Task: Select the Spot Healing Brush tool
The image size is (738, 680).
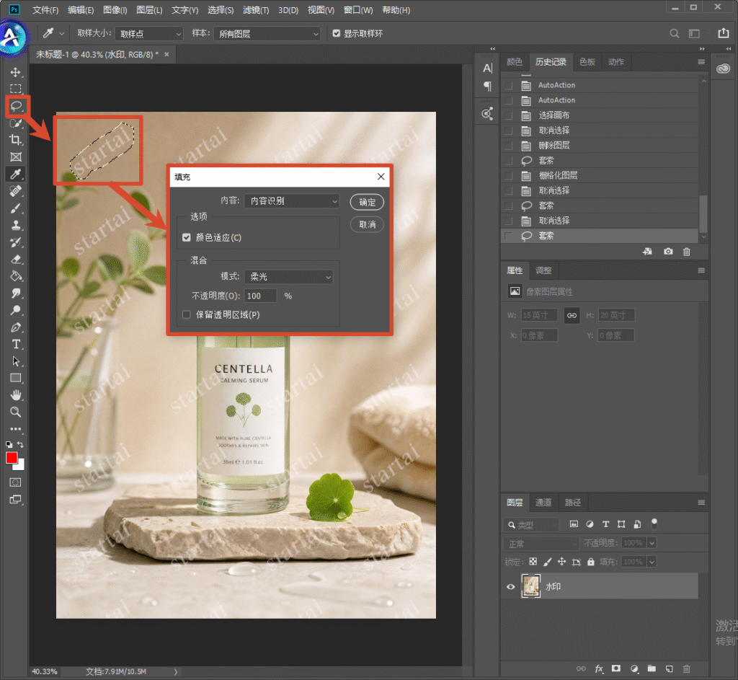Action: [16, 191]
